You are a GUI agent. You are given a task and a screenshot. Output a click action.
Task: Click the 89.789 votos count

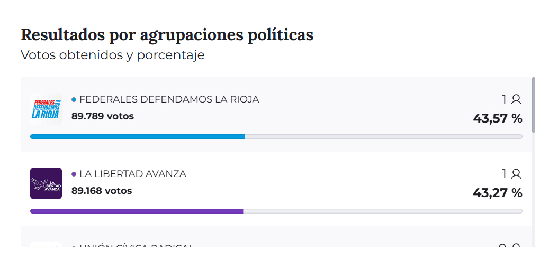103,116
